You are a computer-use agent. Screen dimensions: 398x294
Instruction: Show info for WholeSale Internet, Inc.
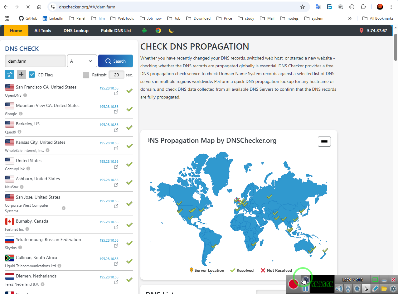point(48,150)
